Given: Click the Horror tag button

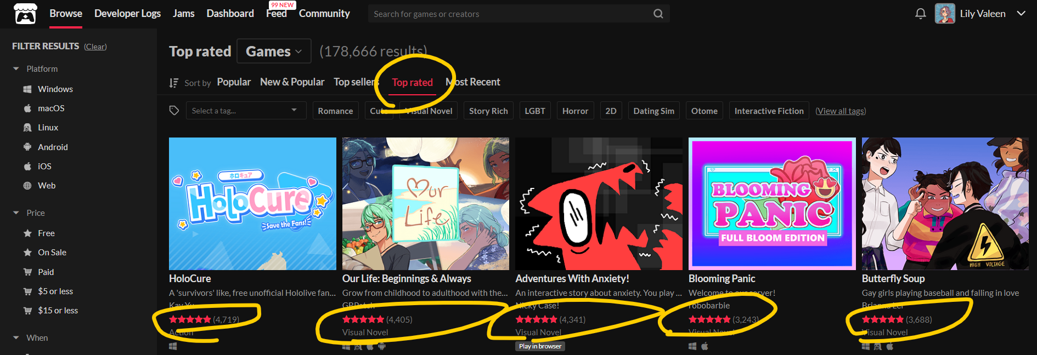Looking at the screenshot, I should point(575,111).
